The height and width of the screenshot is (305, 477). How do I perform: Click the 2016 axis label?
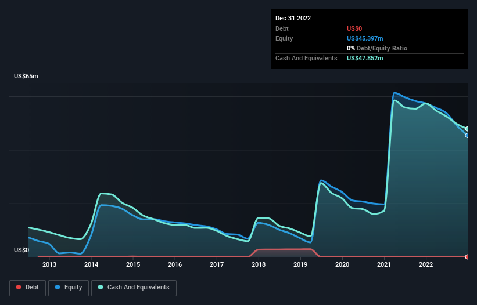(x=175, y=264)
